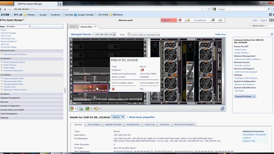274x154 pixels.
Task: Click the Server 7895-22X node in chassis
Action: [125, 97]
